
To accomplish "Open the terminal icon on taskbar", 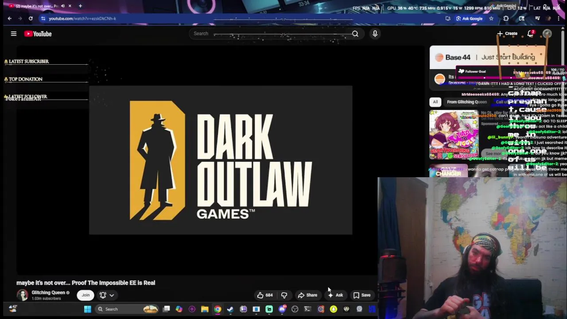I will (x=307, y=309).
